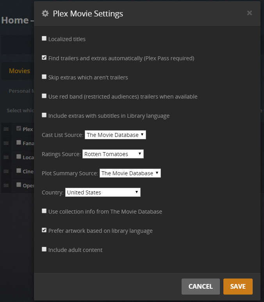Close the Plex Movie Settings dialog with X
Viewport: 264px width, 302px height.
[x=250, y=13]
